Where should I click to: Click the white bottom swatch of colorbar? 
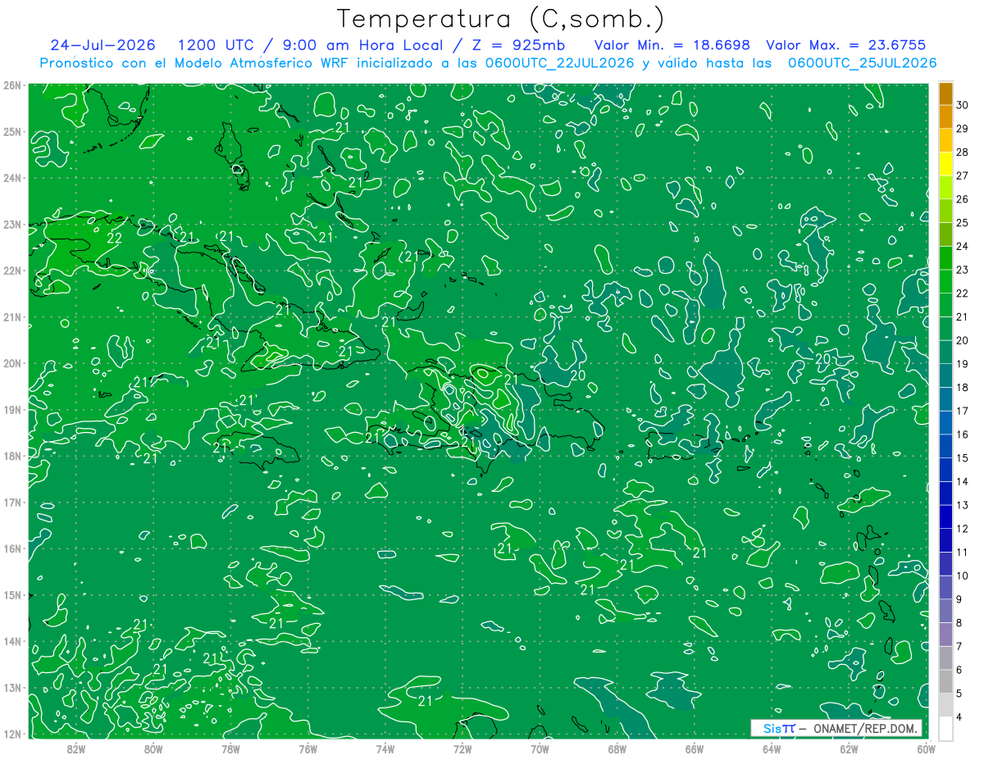[946, 728]
